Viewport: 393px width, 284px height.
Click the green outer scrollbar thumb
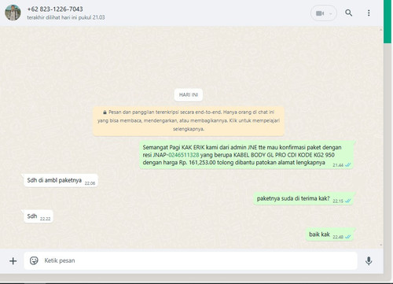click(x=387, y=21)
